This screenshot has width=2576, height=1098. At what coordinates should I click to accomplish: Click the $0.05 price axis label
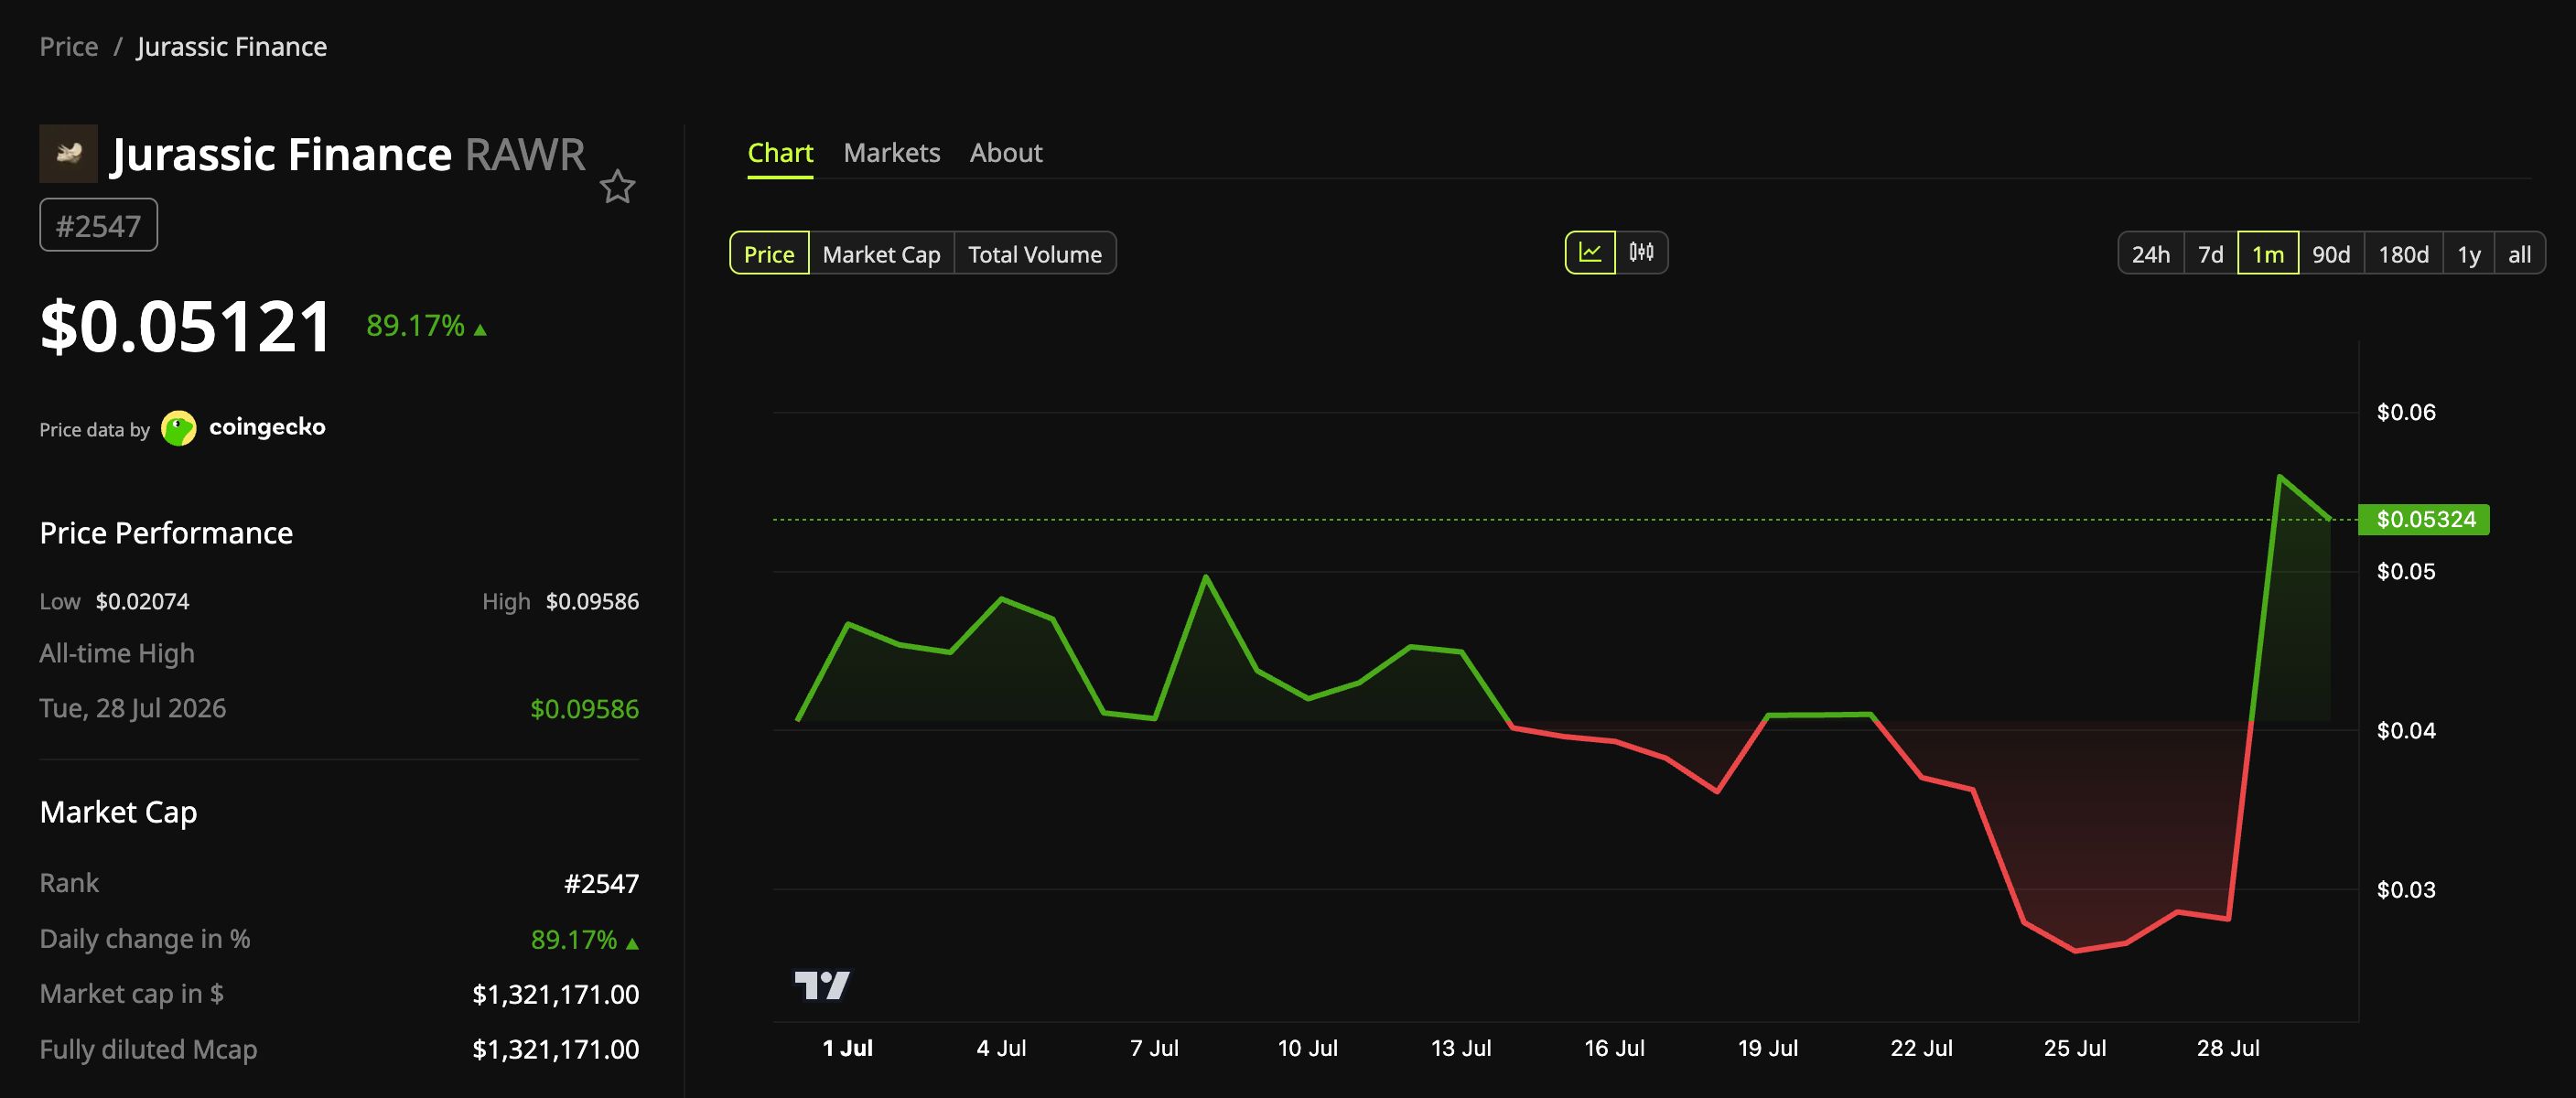[x=2406, y=571]
